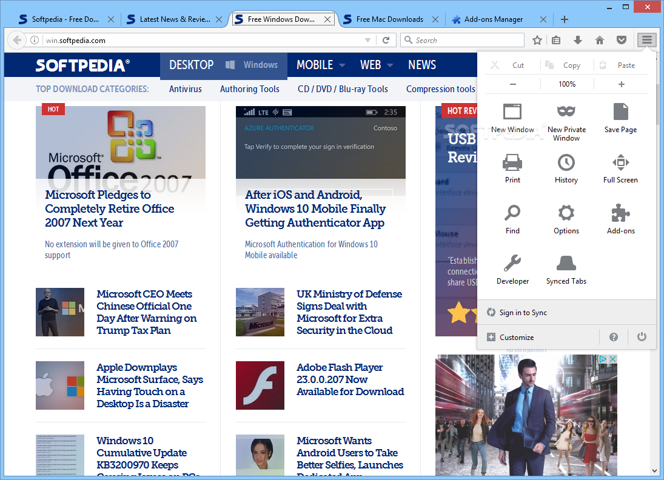Close the Add-ons Manager tab
664x480 pixels.
click(x=543, y=19)
